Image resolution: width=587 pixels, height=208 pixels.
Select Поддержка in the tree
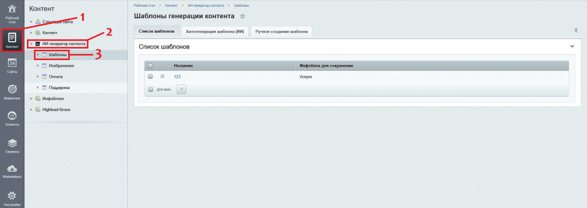60,88
